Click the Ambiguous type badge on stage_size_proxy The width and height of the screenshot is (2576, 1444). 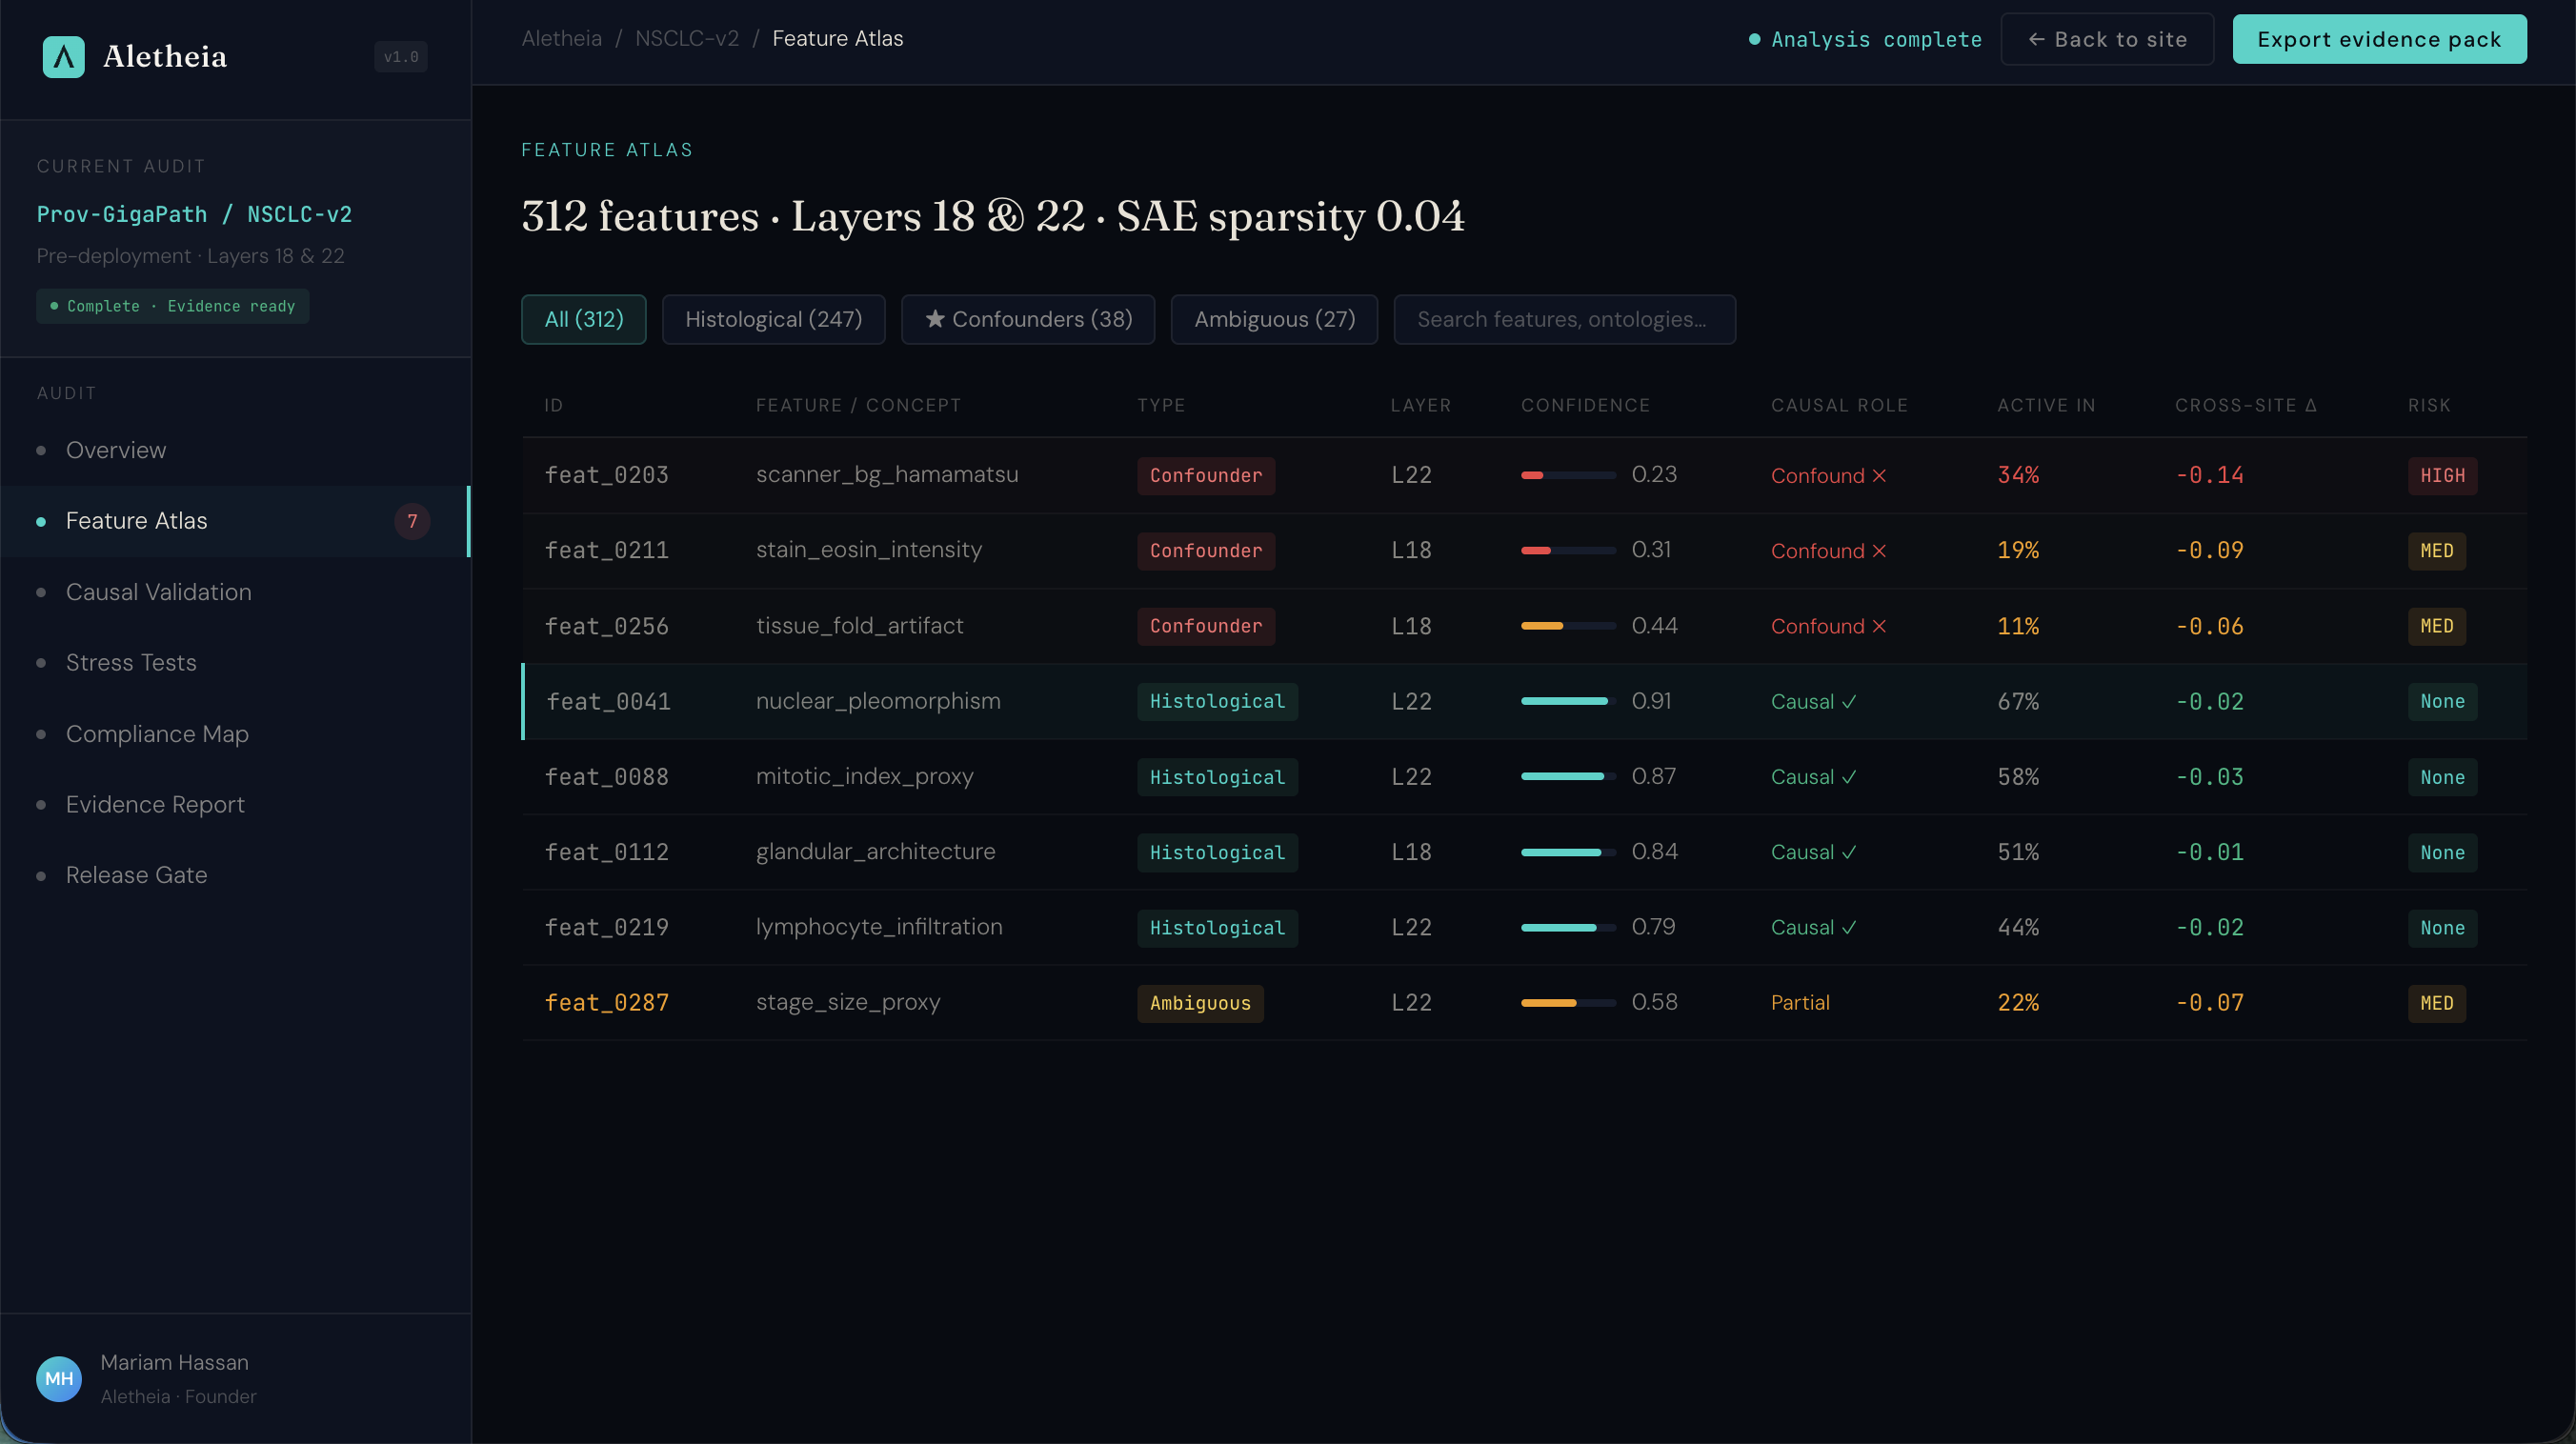pyautogui.click(x=1199, y=1003)
